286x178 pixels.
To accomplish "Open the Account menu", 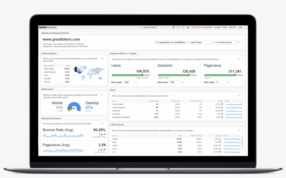I will point(217,27).
